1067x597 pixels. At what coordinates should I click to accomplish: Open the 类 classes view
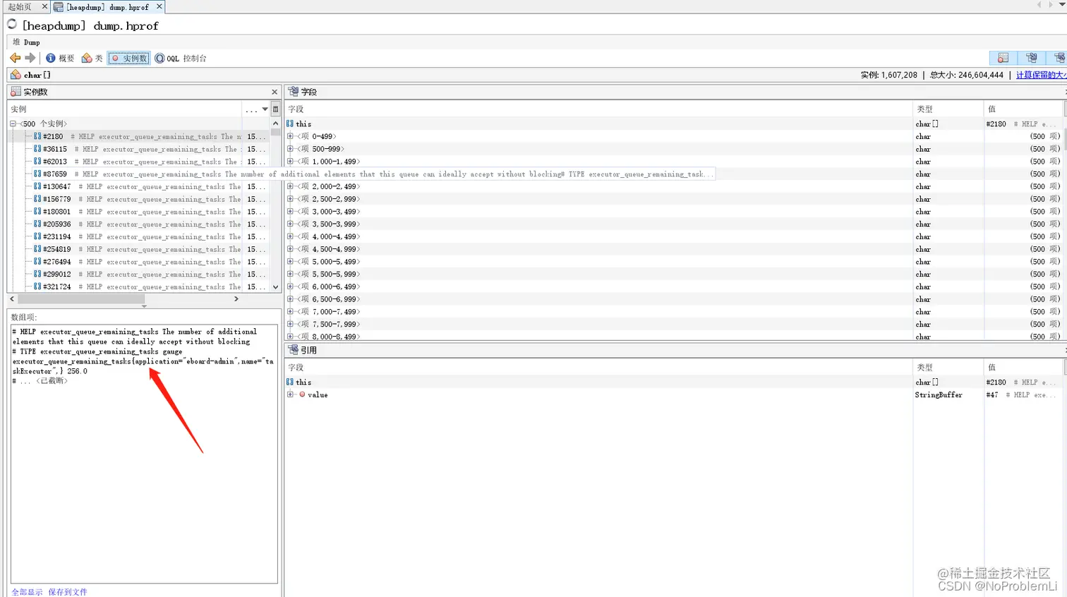pyautogui.click(x=92, y=58)
